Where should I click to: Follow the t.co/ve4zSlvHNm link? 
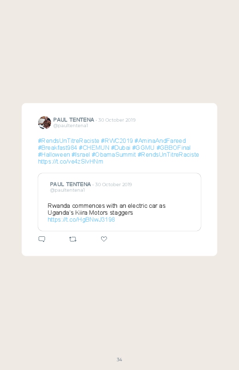click(71, 162)
